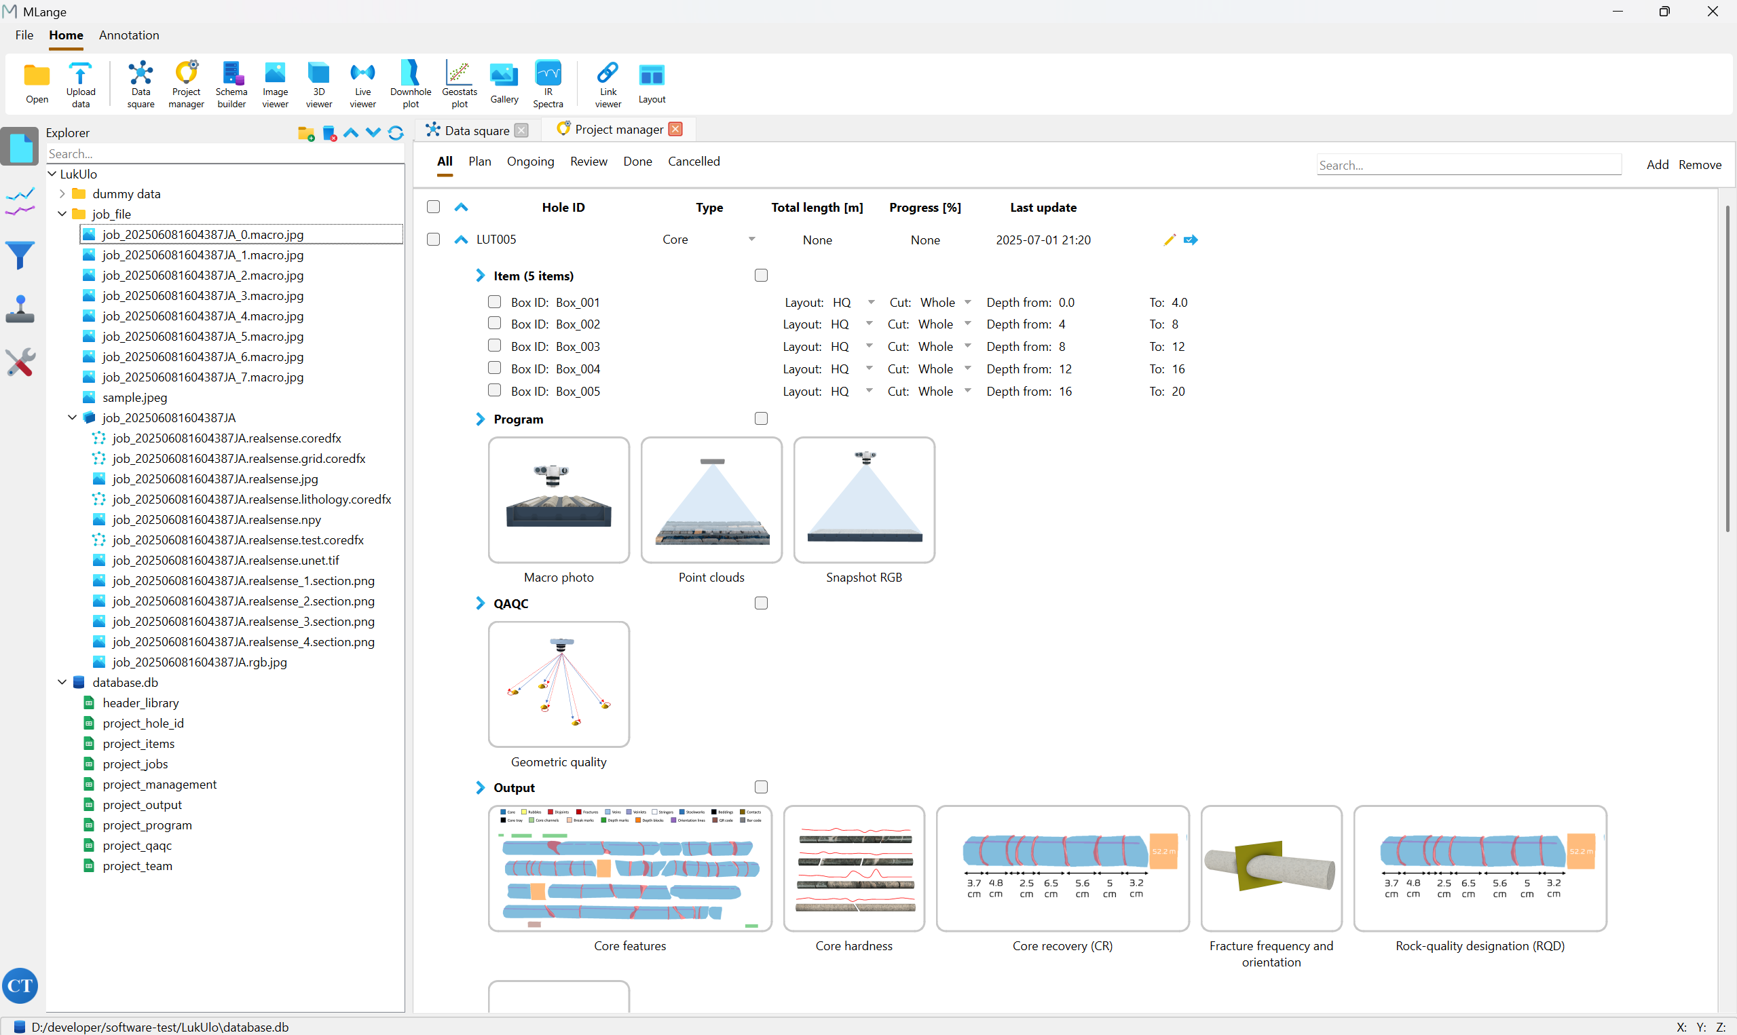Open the IR Spectra viewer
1737x1035 pixels.
point(547,83)
